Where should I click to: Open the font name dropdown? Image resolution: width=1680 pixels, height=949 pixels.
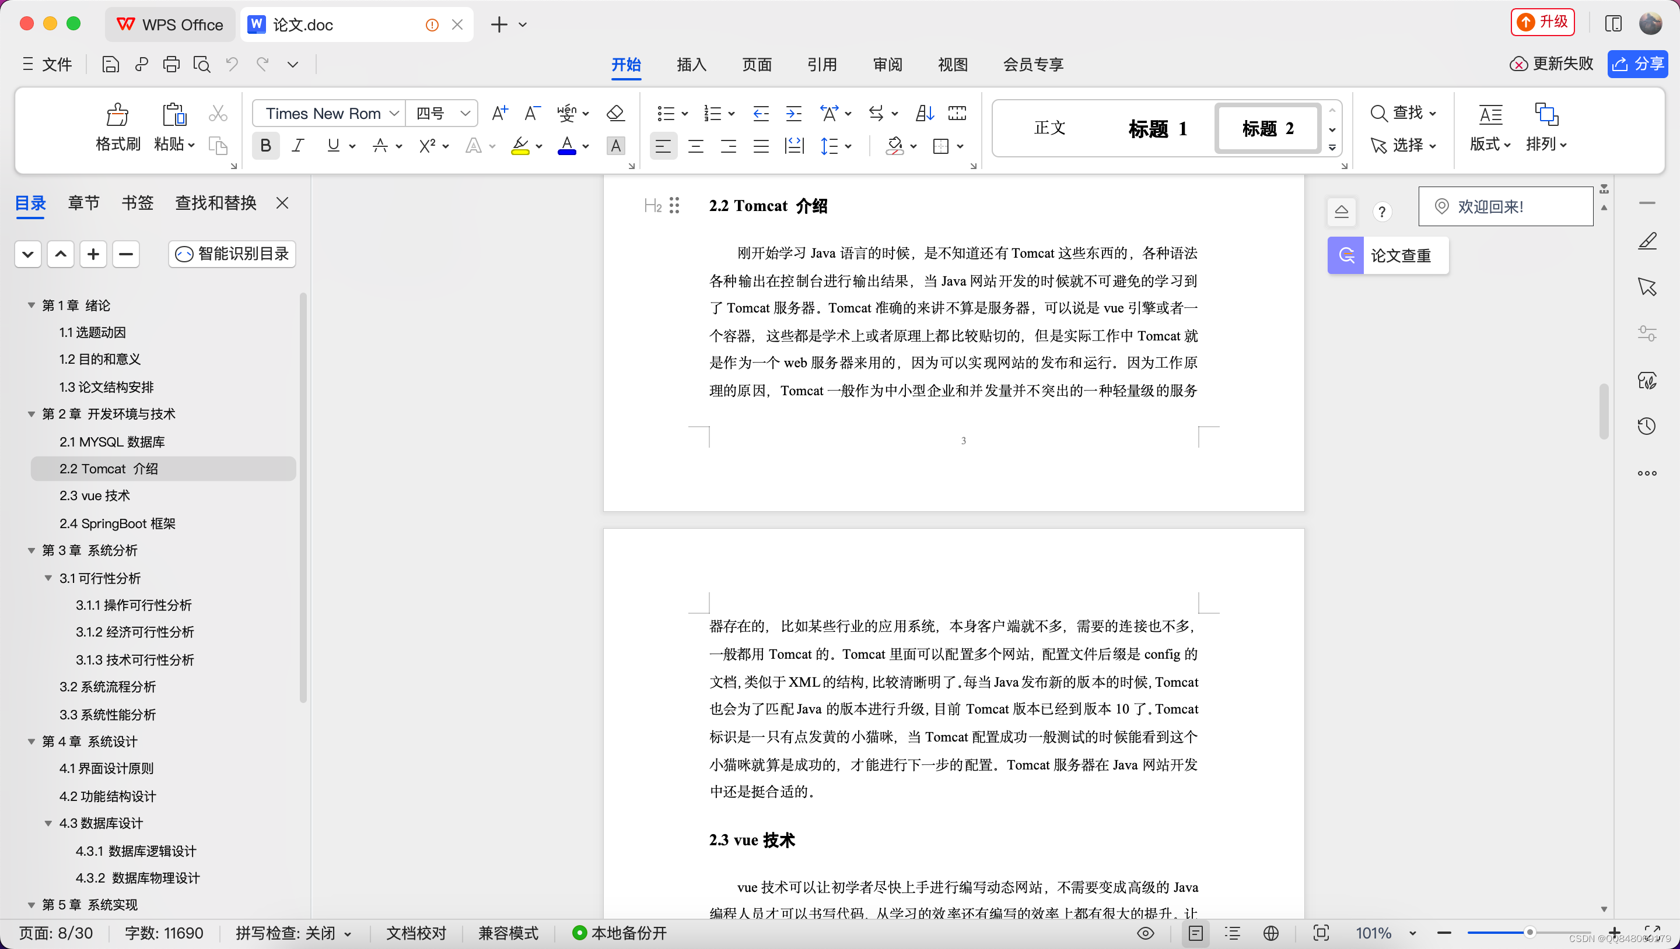(394, 114)
